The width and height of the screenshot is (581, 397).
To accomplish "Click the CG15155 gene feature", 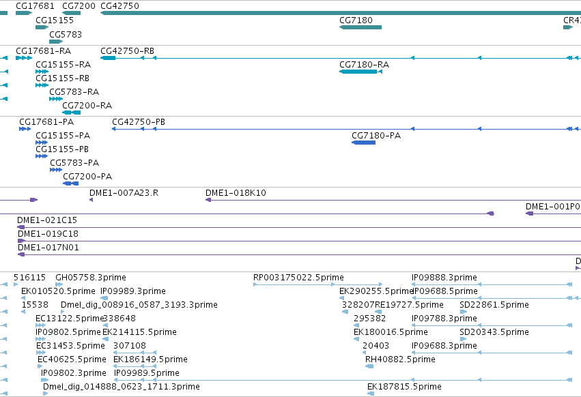I will (42, 27).
